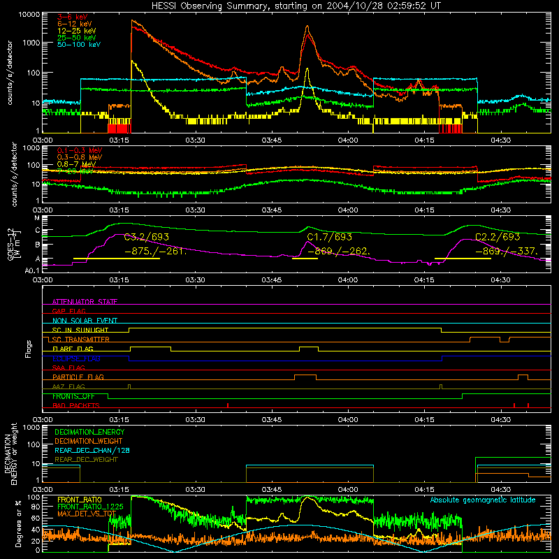
Task: Click the 0.1-0.3 MeV legend label
Action: click(80, 150)
